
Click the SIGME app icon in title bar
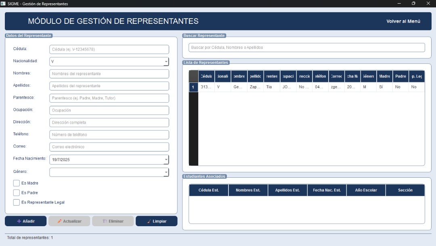click(x=3, y=4)
